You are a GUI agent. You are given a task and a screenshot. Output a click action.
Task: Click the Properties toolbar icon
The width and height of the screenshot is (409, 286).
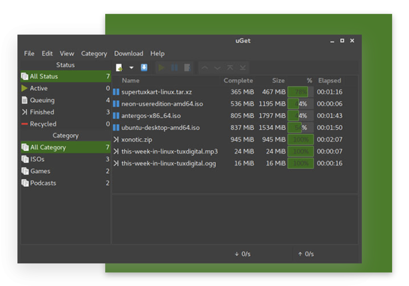click(187, 67)
